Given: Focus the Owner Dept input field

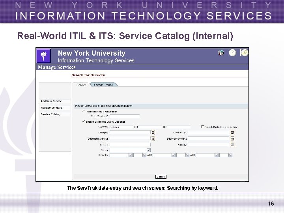Looking at the screenshot, I should point(209,133).
